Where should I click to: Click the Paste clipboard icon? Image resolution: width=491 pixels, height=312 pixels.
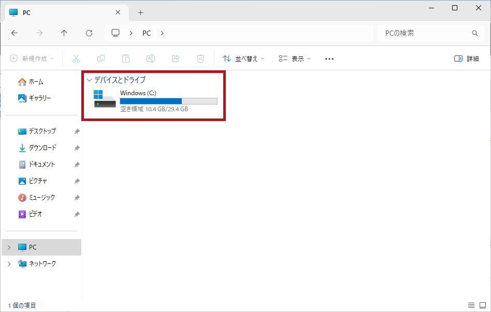point(126,58)
